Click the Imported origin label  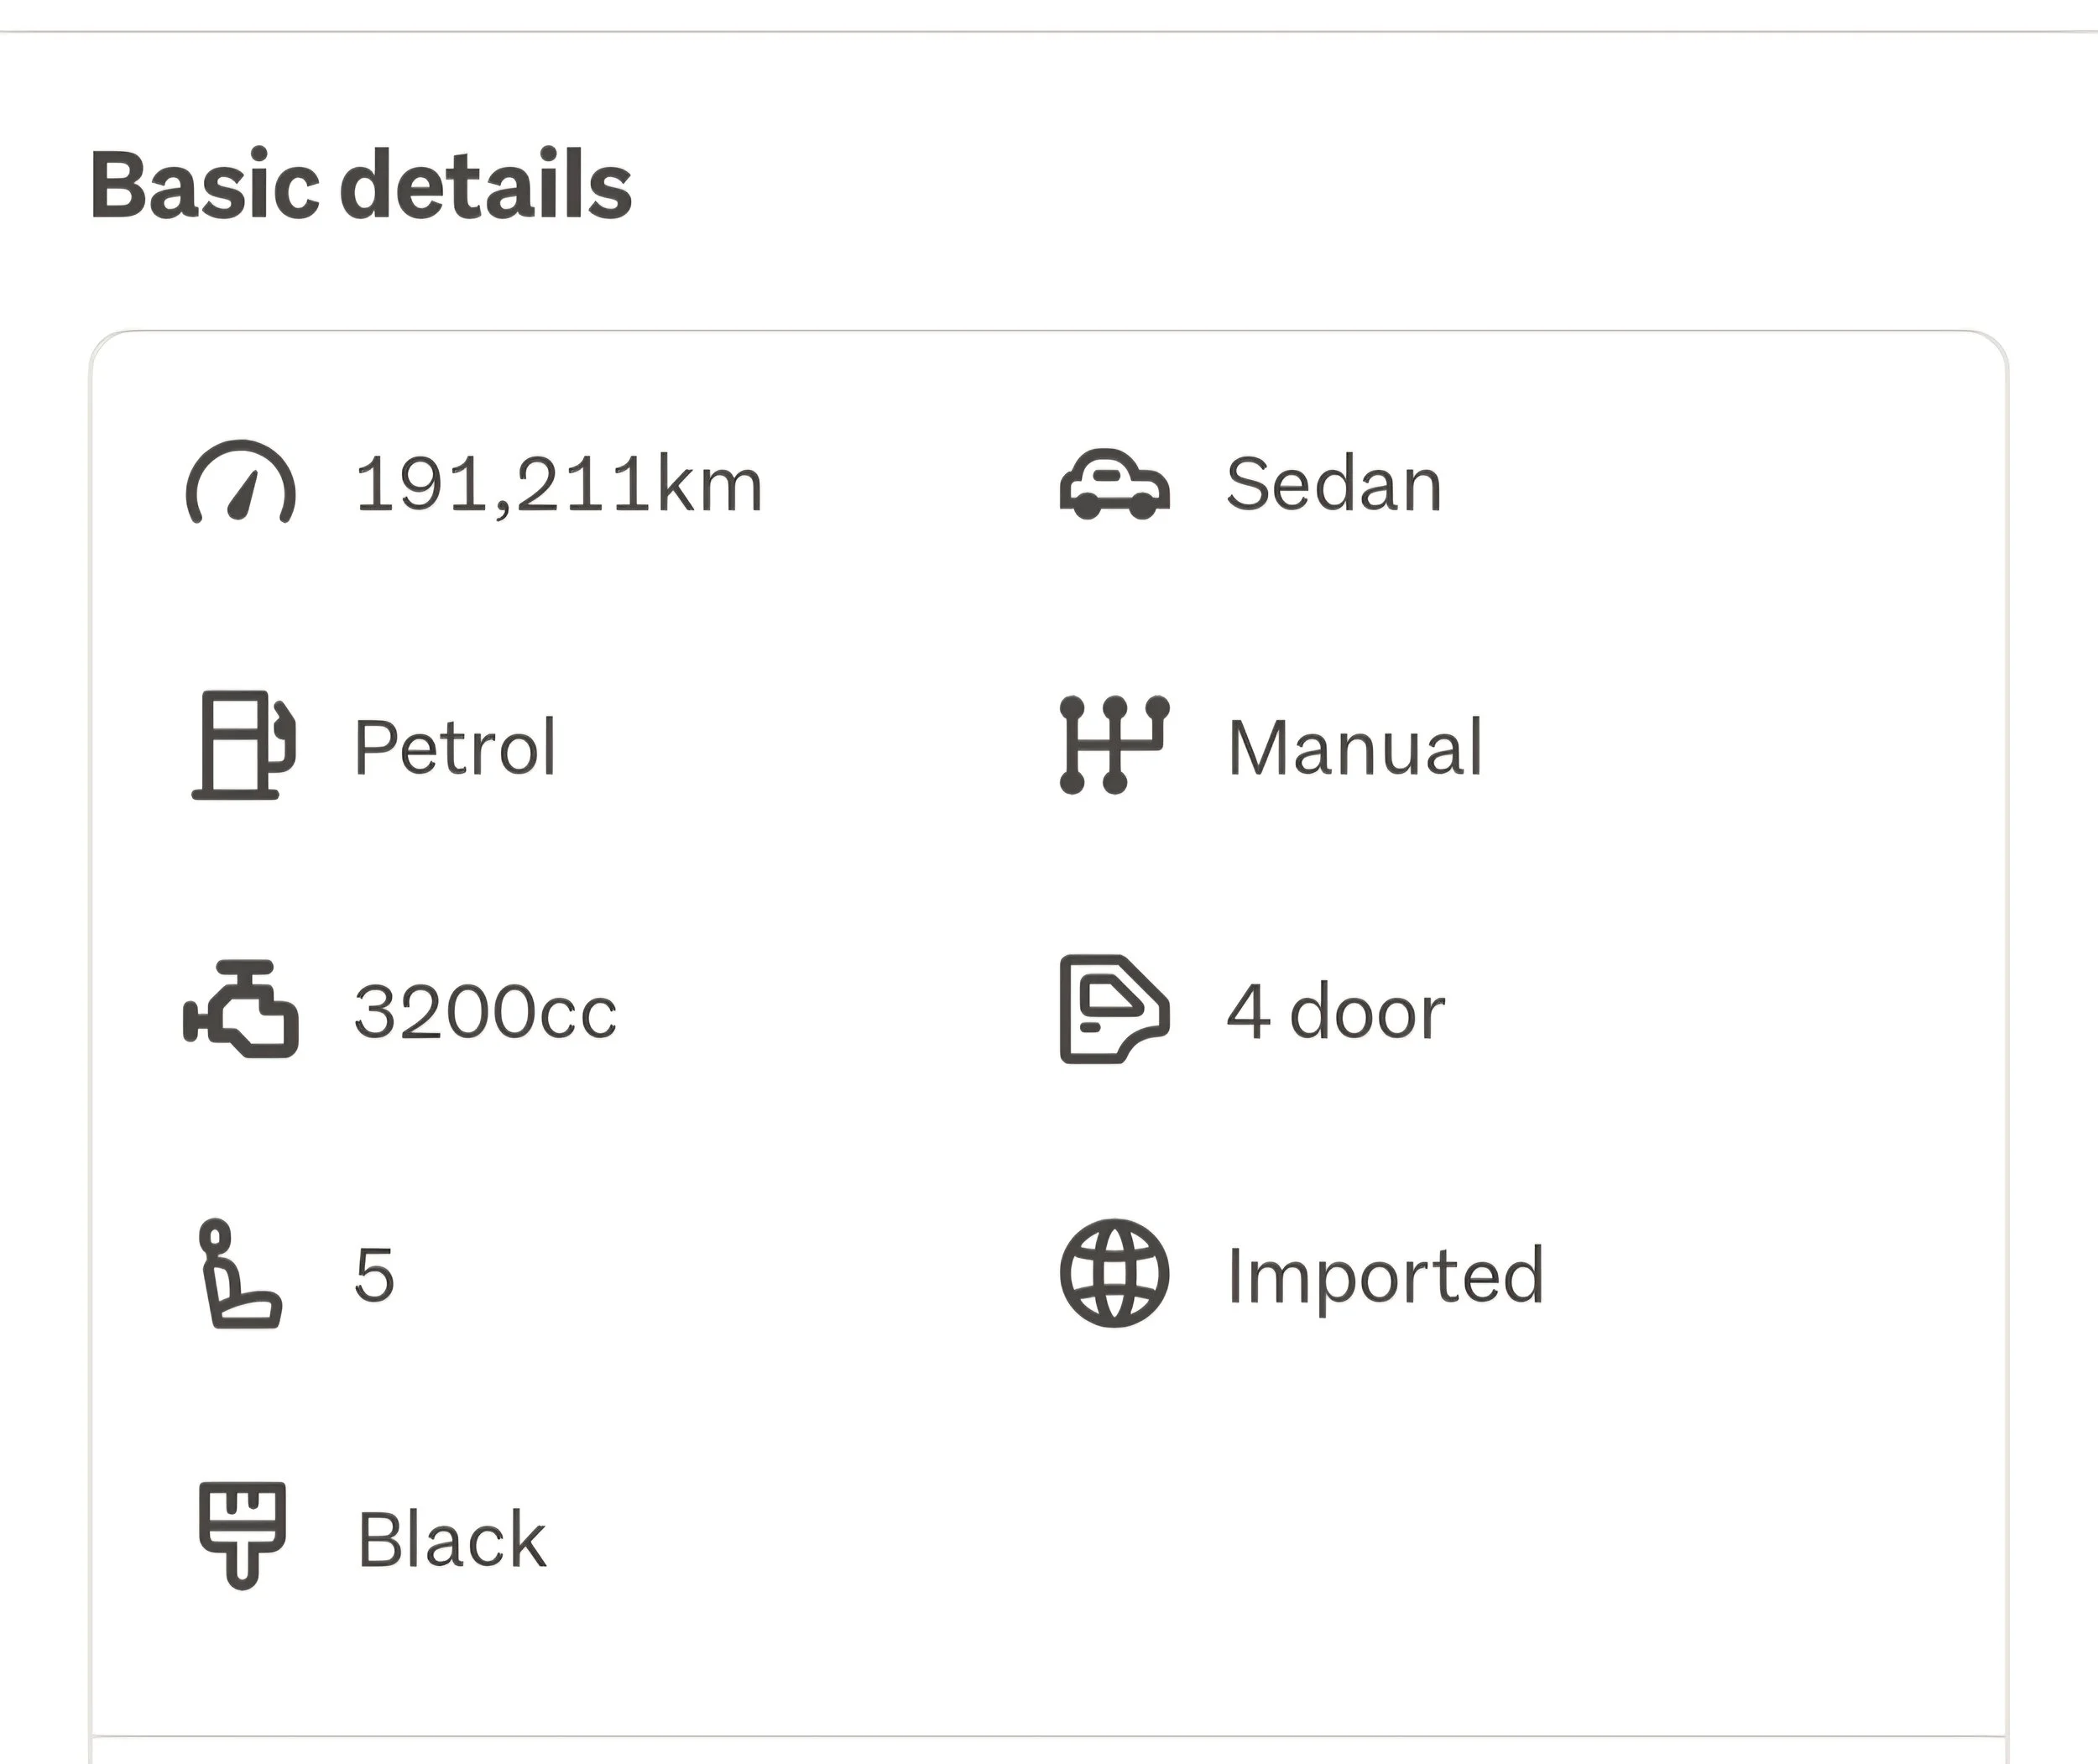click(x=1386, y=1276)
